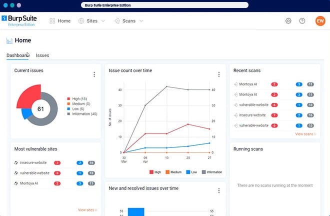
Task: Click the Sites globe icon
Action: pos(81,21)
